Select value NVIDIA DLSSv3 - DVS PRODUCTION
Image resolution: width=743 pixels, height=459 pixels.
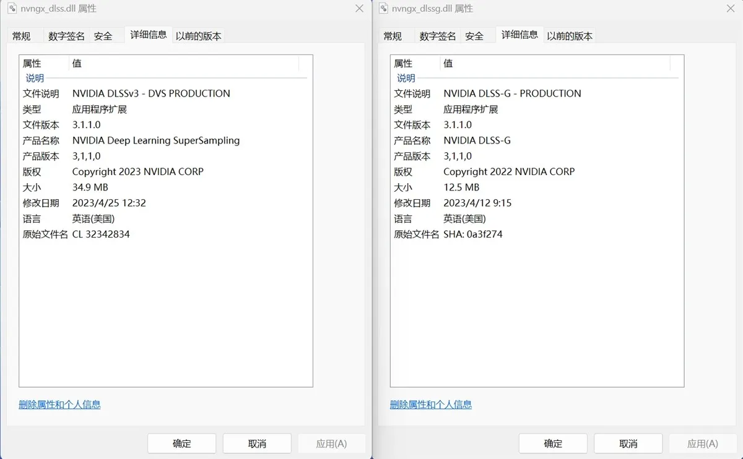(x=151, y=93)
